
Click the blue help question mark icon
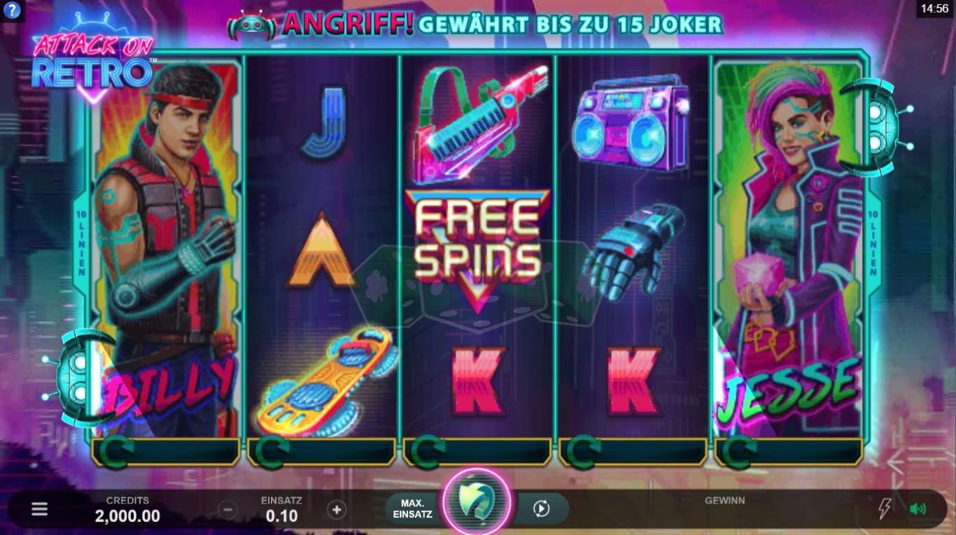click(x=12, y=10)
